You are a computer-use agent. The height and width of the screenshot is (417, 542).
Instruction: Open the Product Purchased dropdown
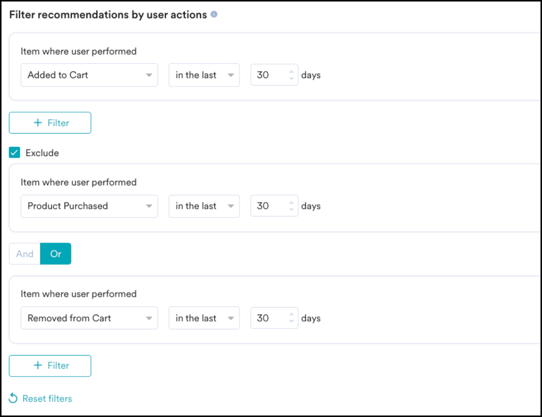coord(89,206)
